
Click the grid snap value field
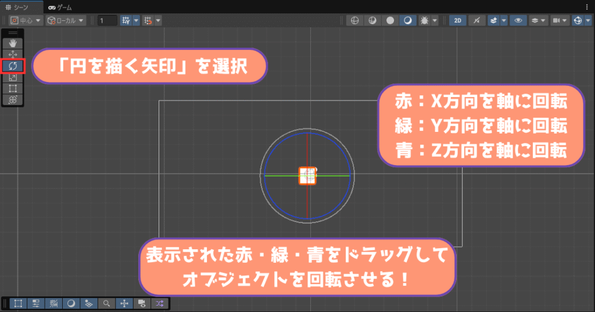107,20
